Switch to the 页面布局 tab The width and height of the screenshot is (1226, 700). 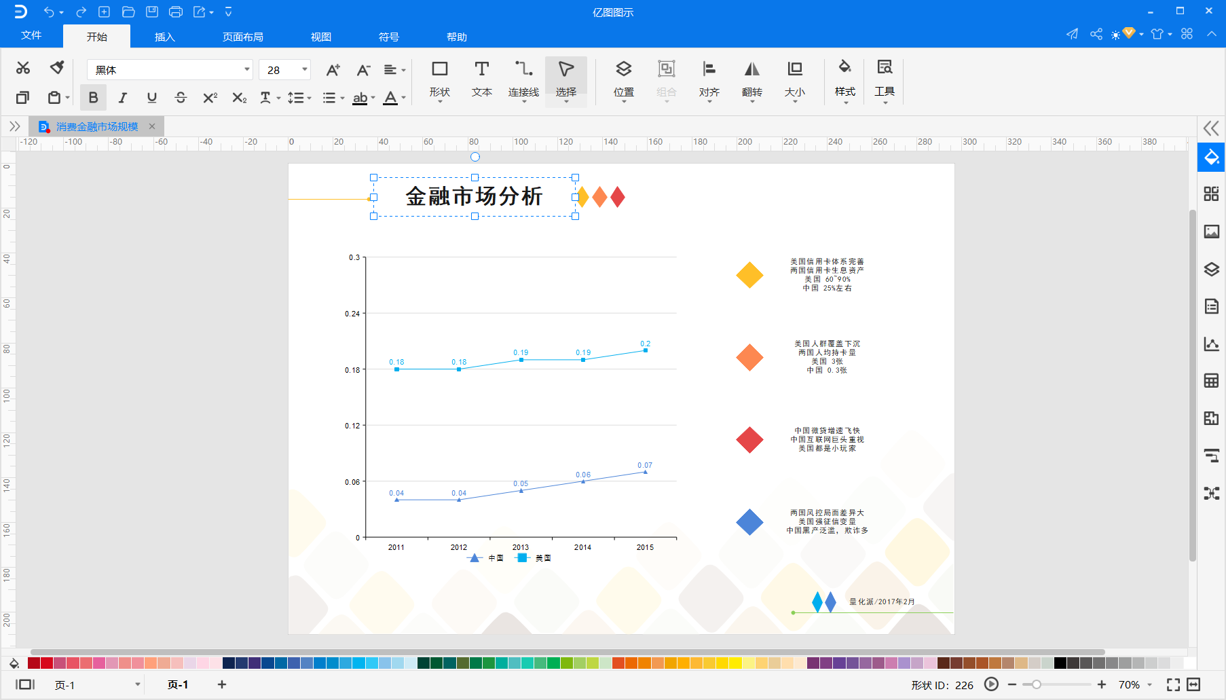click(x=243, y=37)
